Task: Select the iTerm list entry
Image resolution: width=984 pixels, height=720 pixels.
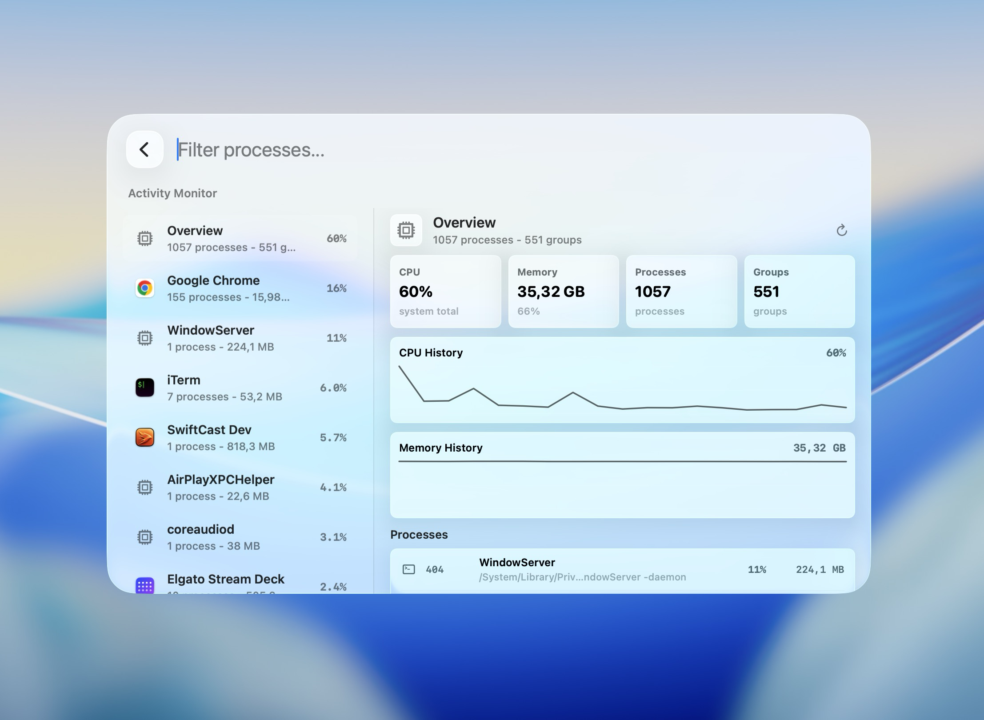Action: click(x=240, y=388)
